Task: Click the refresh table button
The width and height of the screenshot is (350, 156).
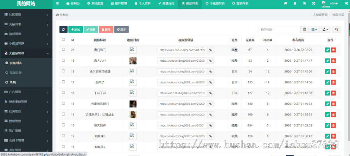Action: (x=63, y=29)
